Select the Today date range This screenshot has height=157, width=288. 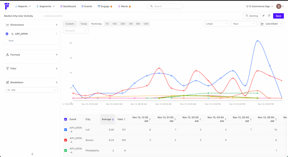[84, 24]
